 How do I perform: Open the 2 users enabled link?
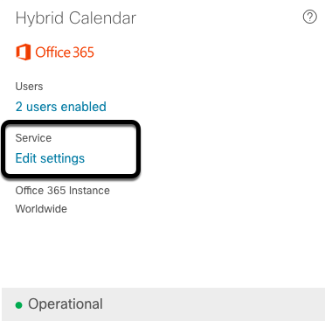[60, 107]
